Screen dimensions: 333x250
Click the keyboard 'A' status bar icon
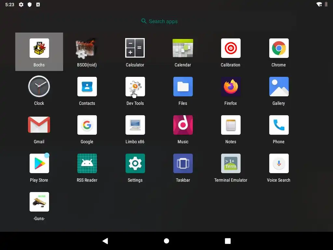coord(38,5)
